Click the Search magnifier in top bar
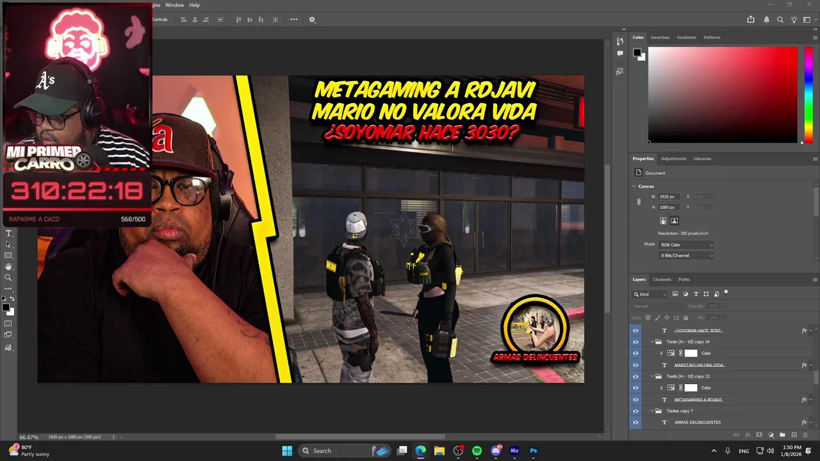 coord(780,19)
